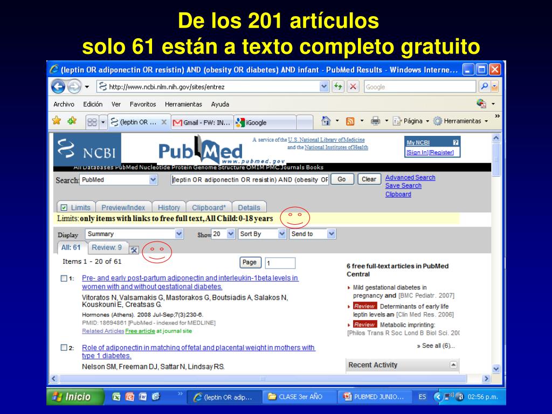Open the Display Summary dropdown
The height and width of the screenshot is (414, 552).
[179, 234]
